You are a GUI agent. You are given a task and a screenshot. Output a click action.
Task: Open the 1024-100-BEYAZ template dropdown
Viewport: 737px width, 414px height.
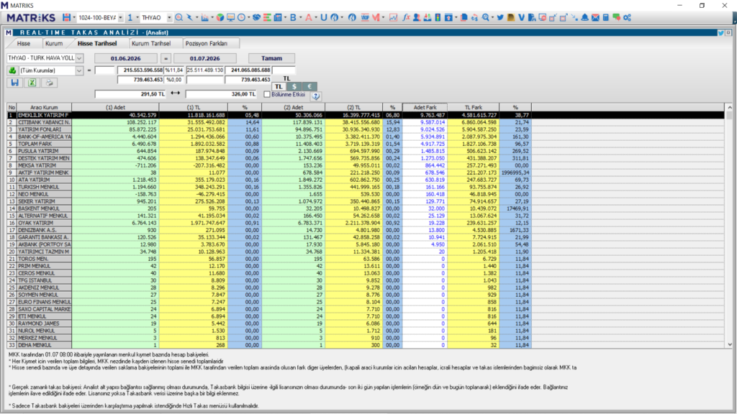(120, 17)
